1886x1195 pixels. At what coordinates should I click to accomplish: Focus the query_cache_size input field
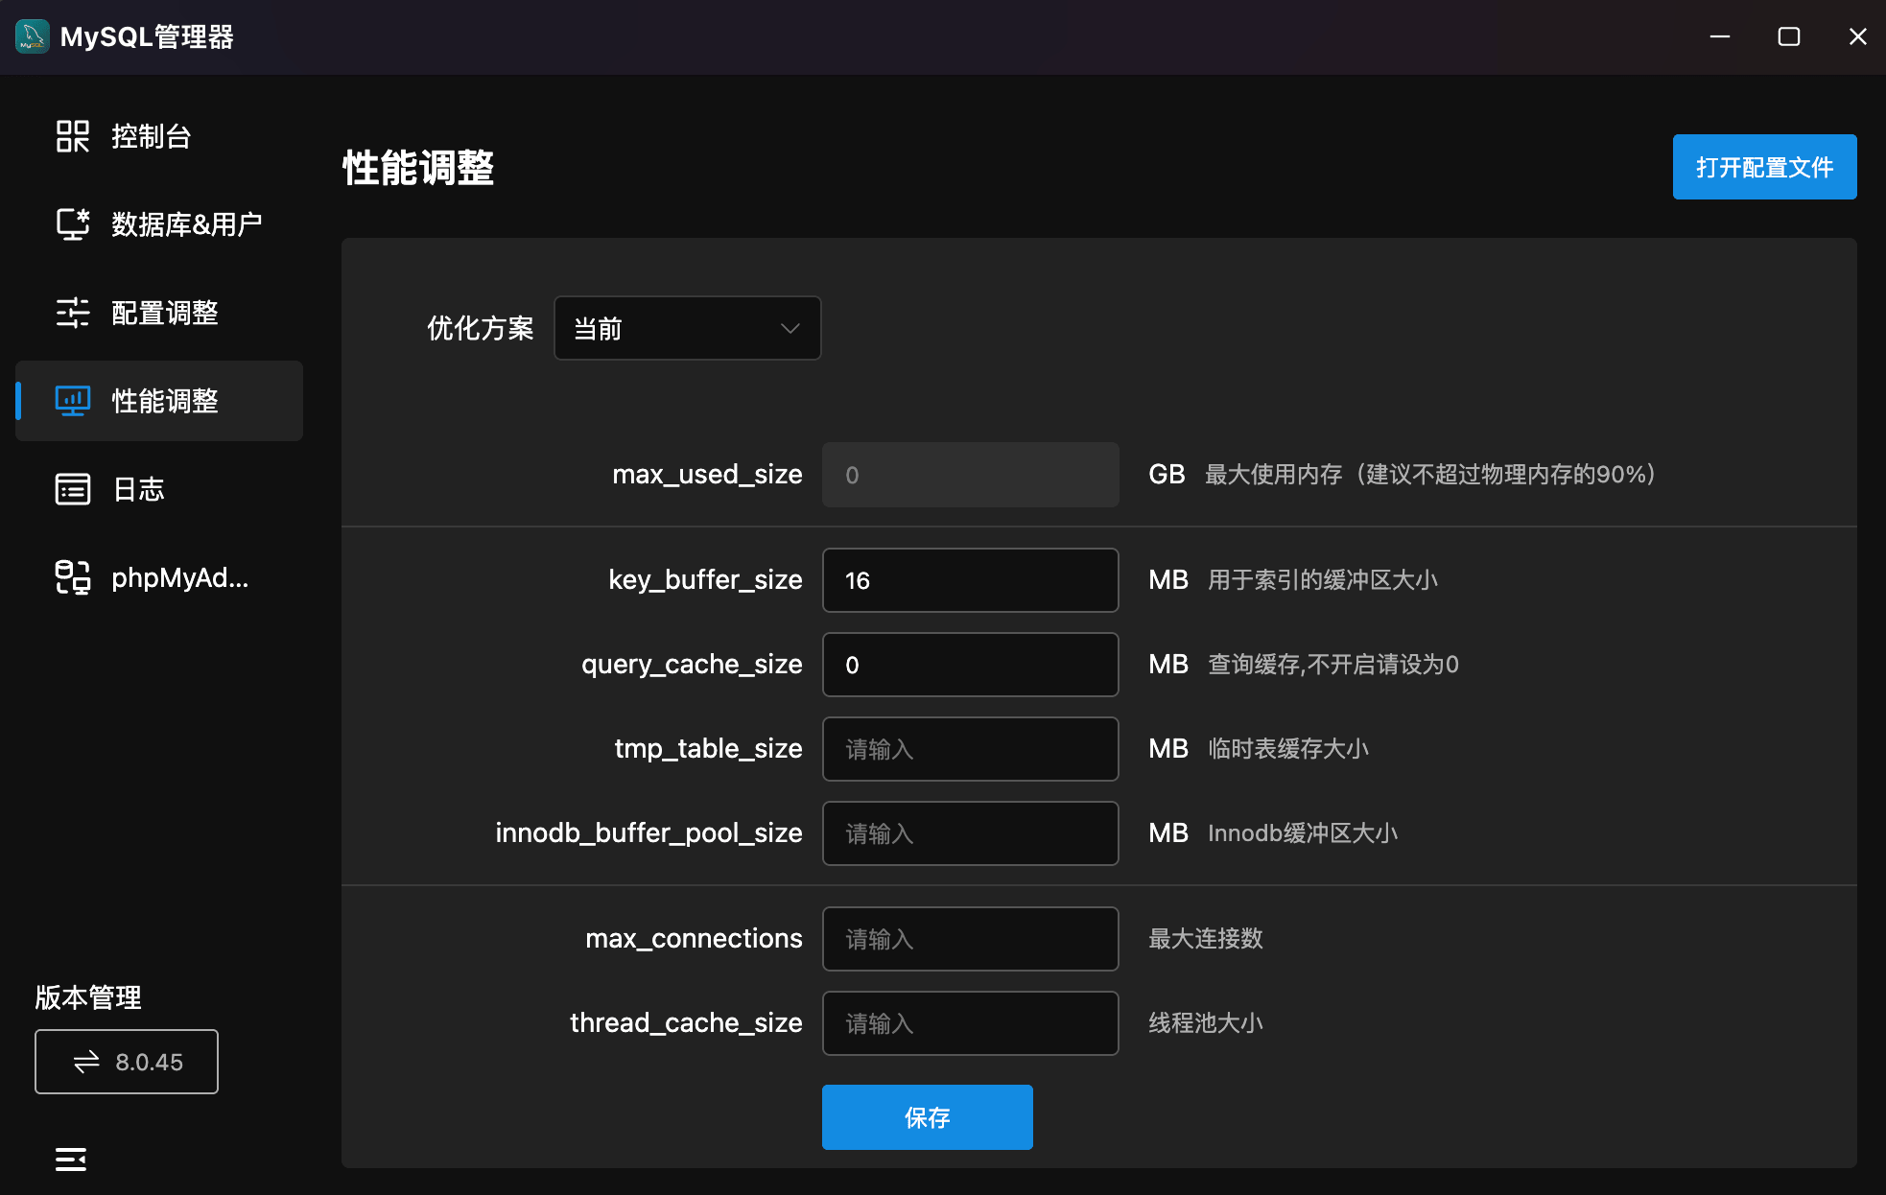point(970,665)
